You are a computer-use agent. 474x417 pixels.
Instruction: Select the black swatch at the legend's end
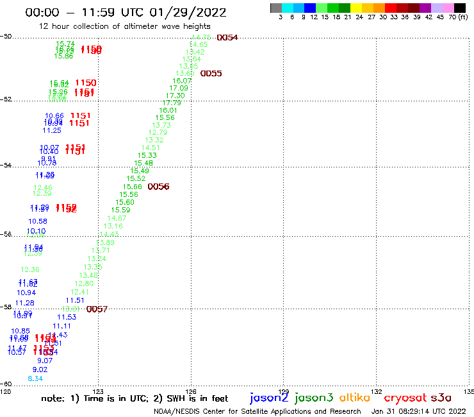460,8
